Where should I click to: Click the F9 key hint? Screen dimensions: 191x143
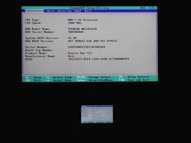pyautogui.click(x=121, y=77)
